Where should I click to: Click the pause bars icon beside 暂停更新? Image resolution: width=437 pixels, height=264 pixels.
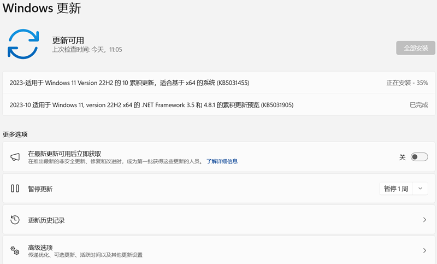pos(15,189)
